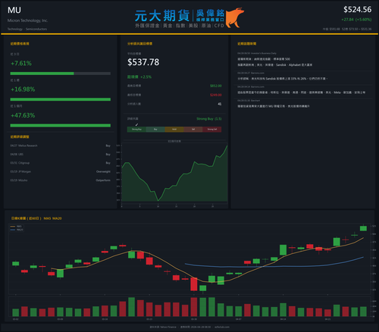Click the analyst count value 41

click(220, 104)
